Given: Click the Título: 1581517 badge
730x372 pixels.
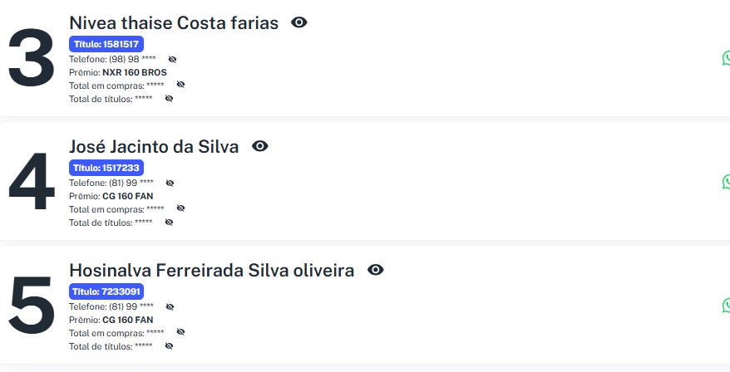Looking at the screenshot, I should tap(106, 44).
